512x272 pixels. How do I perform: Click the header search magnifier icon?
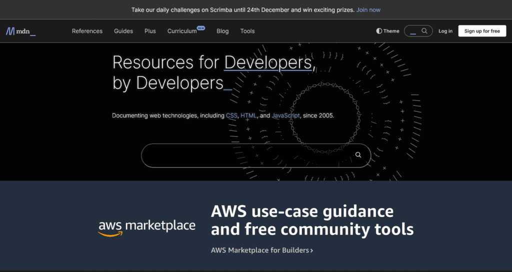[424, 31]
